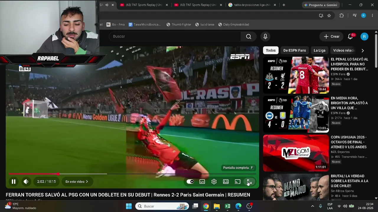Click the 2:02 / 10:15 time display
378x212 pixels.
46,182
